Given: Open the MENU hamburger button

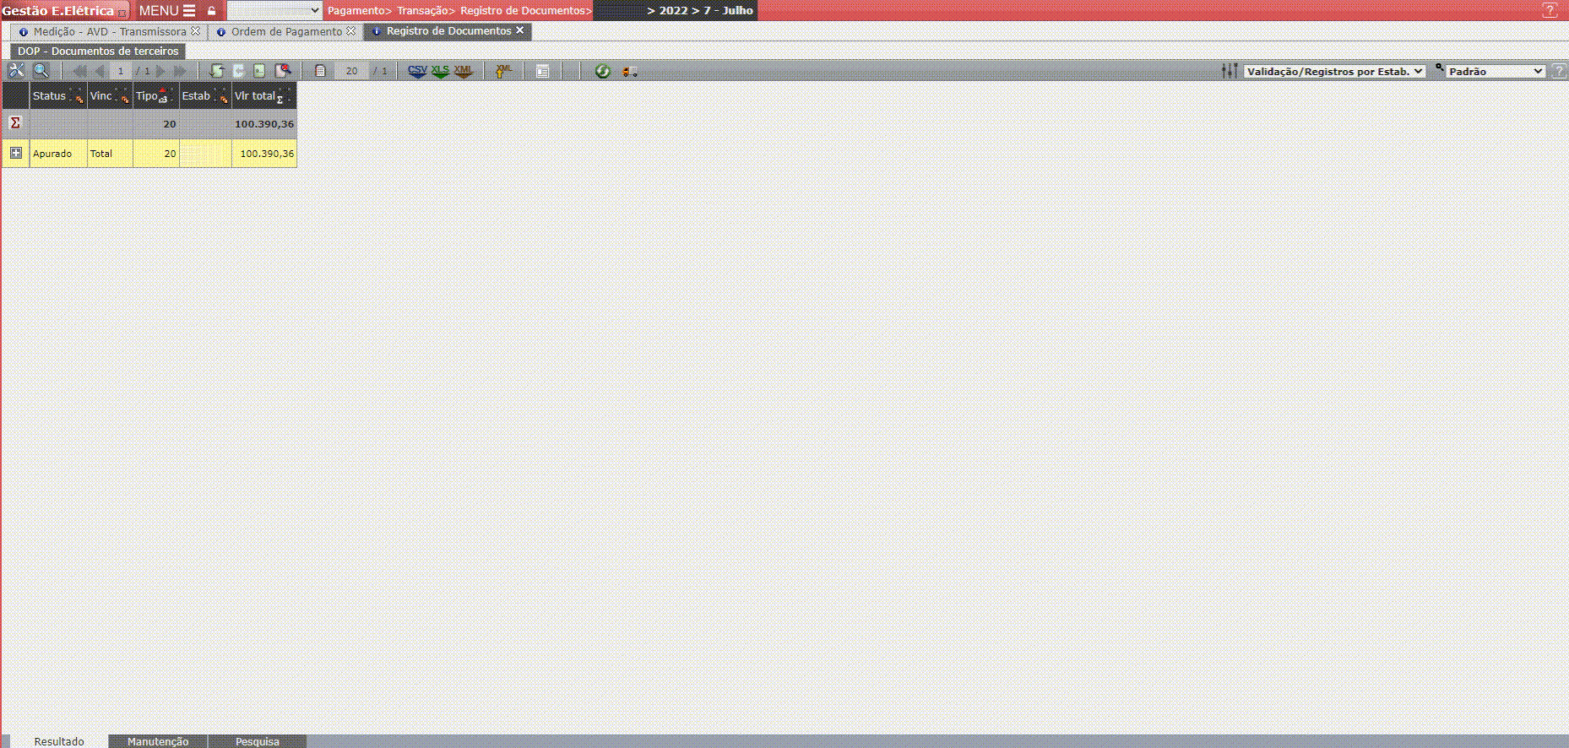Looking at the screenshot, I should click(x=167, y=11).
